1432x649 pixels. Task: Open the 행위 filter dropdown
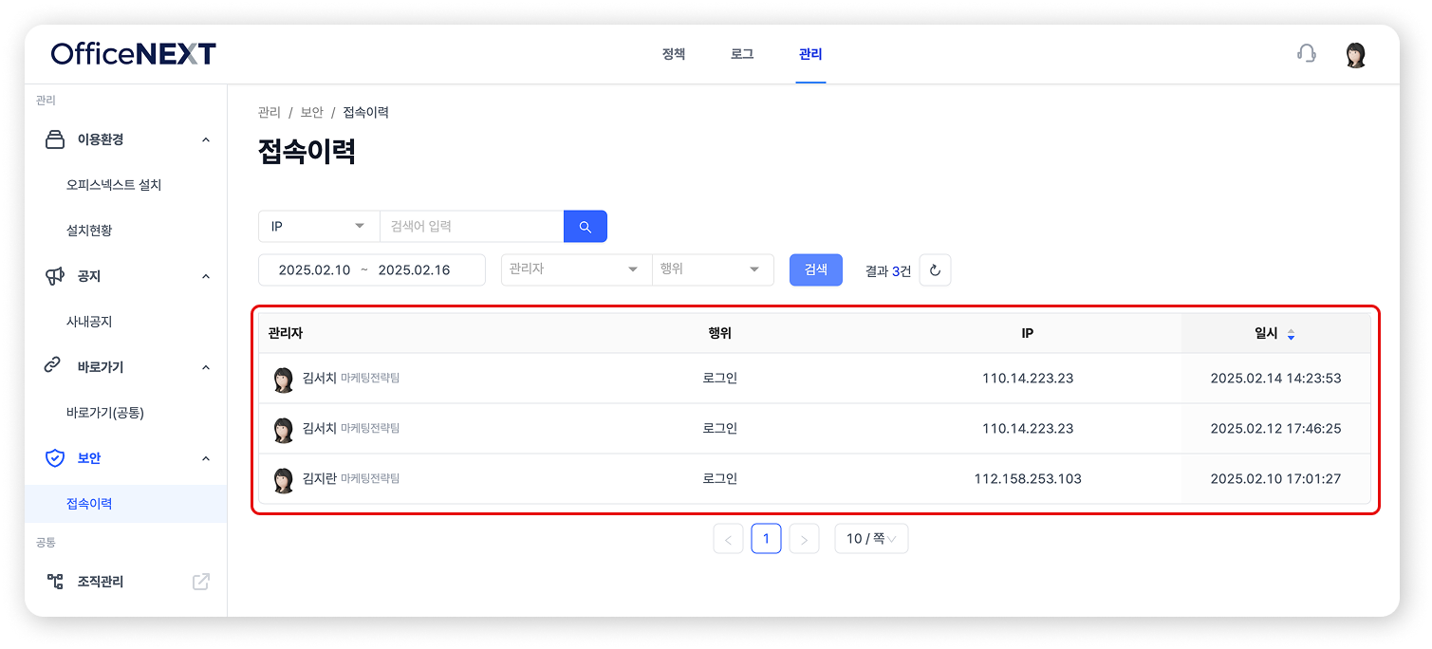pos(713,269)
